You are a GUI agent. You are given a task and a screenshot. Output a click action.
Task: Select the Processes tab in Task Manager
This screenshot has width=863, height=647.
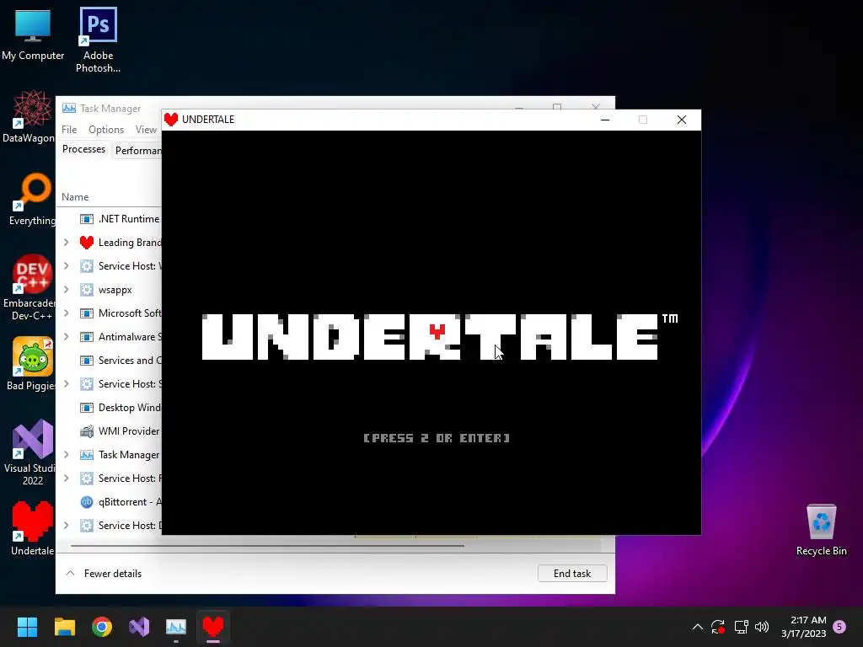pos(83,149)
